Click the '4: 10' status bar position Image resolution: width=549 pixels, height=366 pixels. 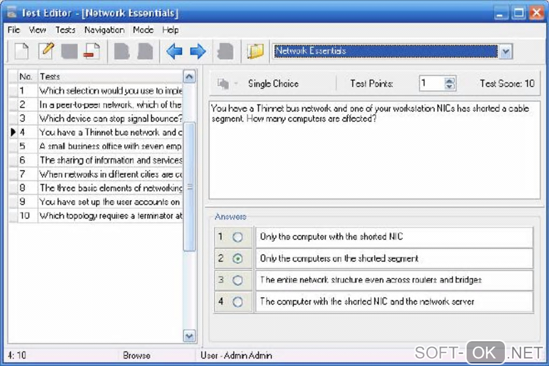coord(17,355)
